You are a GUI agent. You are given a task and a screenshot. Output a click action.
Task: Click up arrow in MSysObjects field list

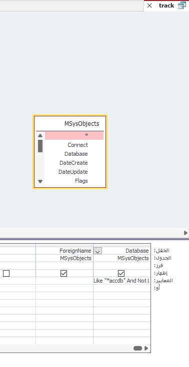pyautogui.click(x=40, y=135)
